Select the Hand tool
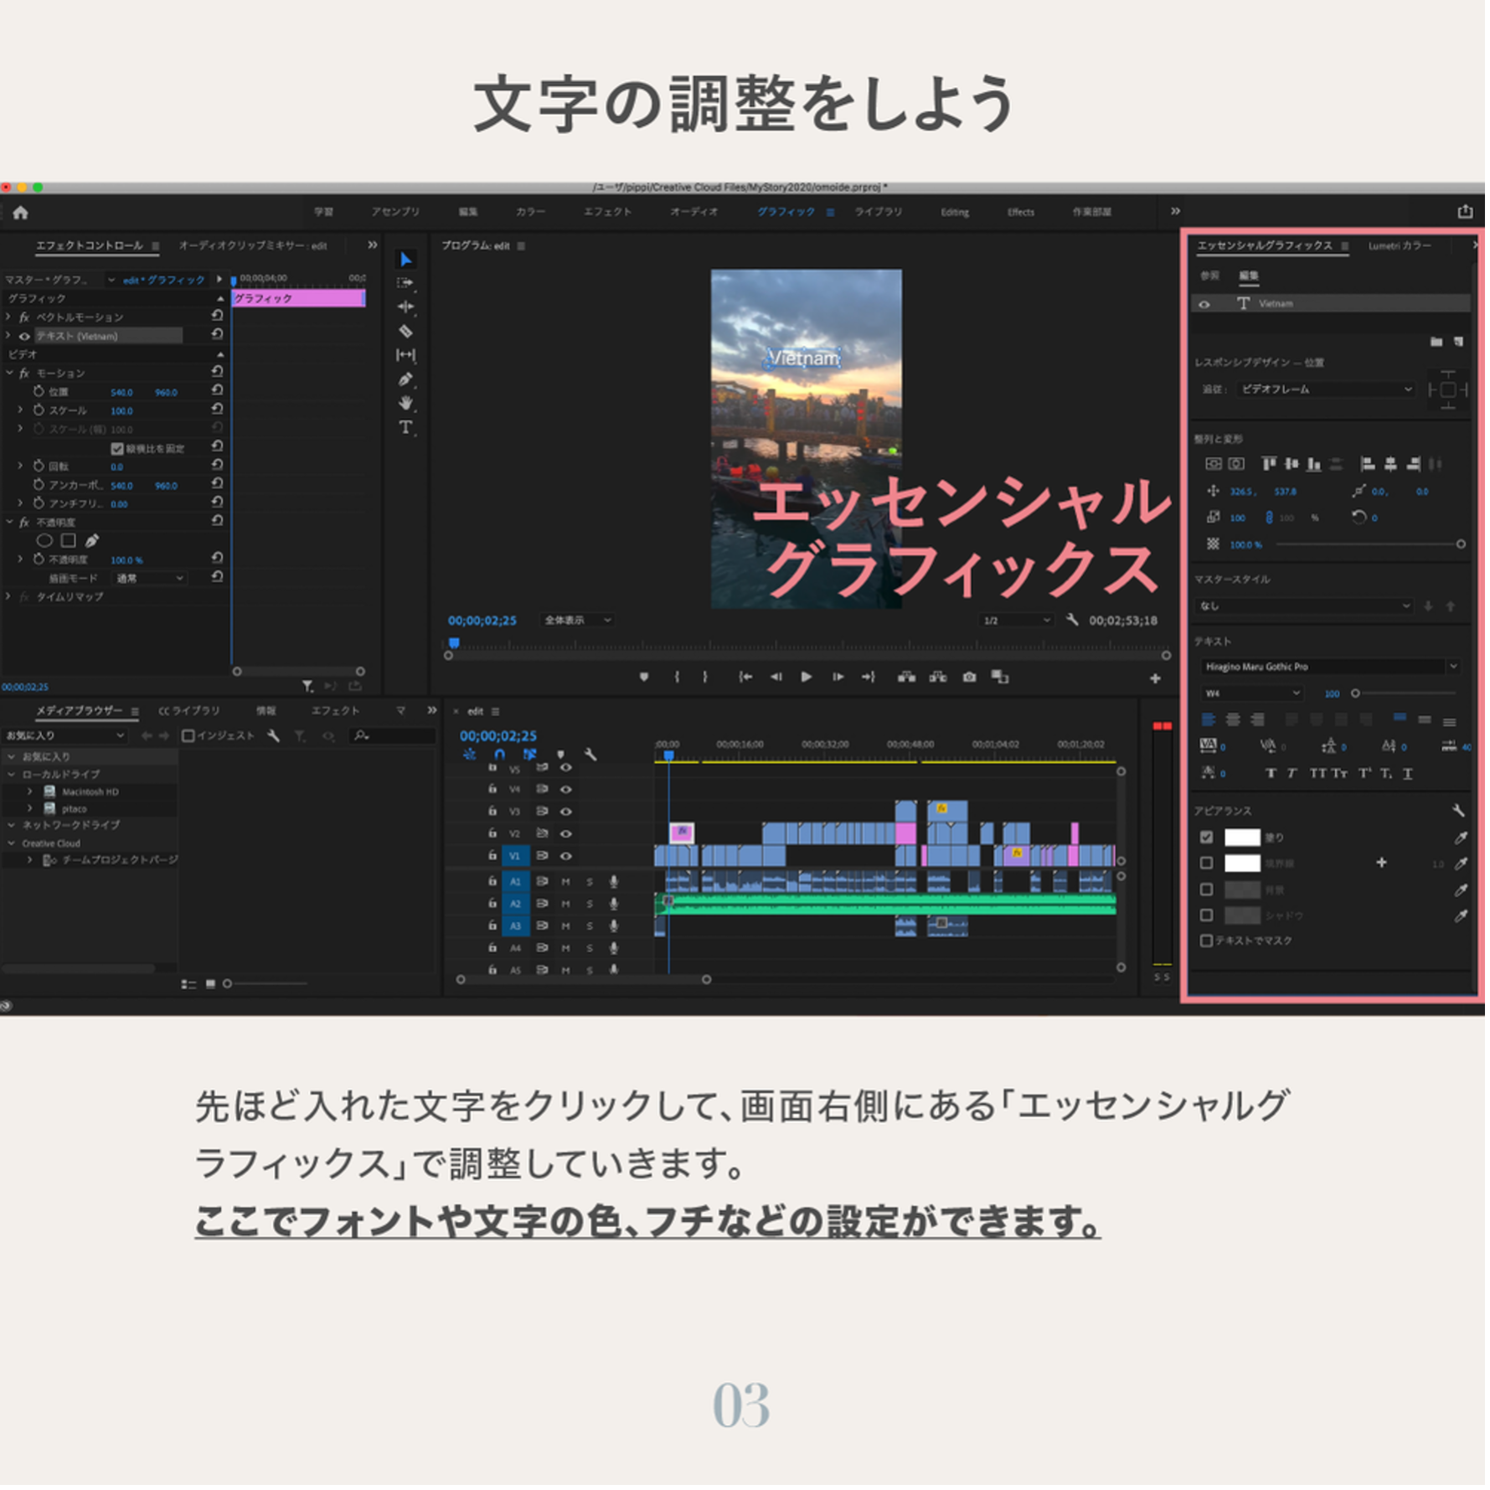The image size is (1490, 1490). click(x=406, y=404)
